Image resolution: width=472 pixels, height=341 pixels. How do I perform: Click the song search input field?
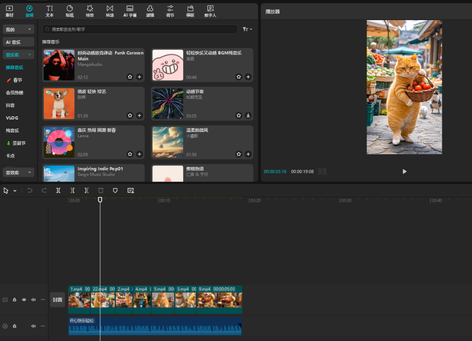point(140,29)
